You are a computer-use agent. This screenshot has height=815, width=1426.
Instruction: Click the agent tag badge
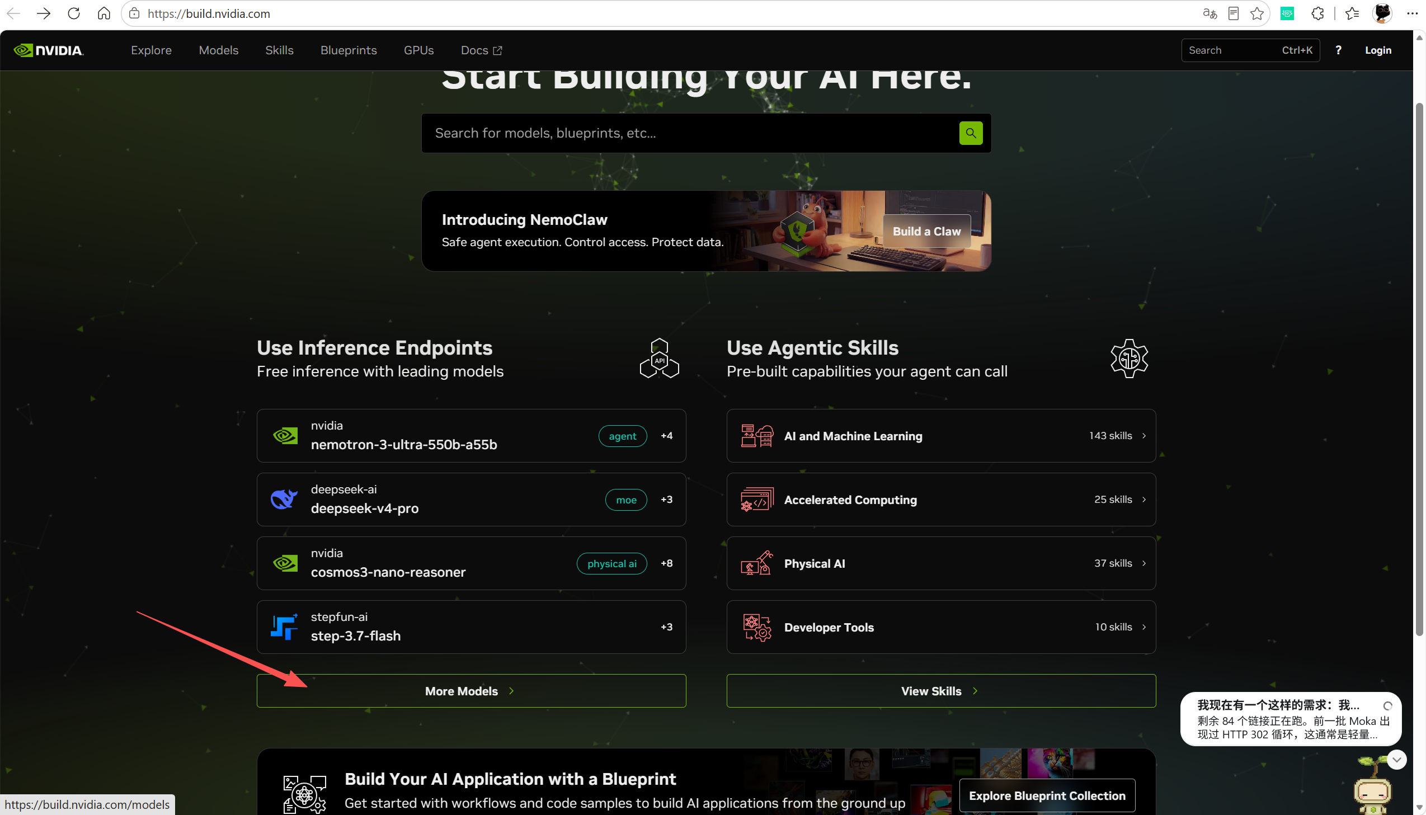click(622, 436)
